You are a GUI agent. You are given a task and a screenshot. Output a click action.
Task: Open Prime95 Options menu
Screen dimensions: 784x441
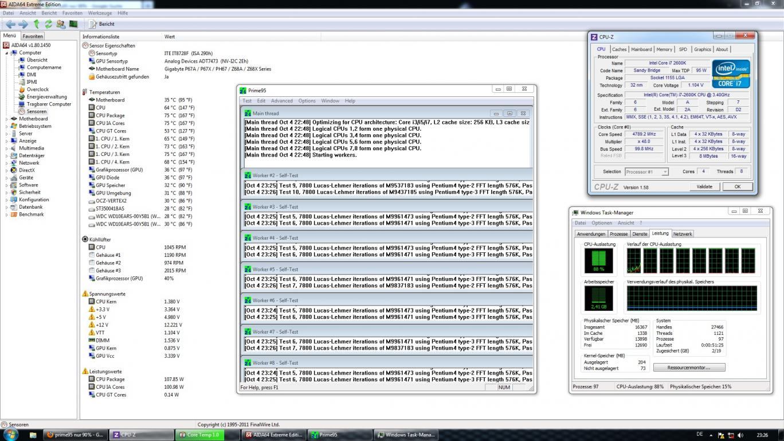click(307, 101)
